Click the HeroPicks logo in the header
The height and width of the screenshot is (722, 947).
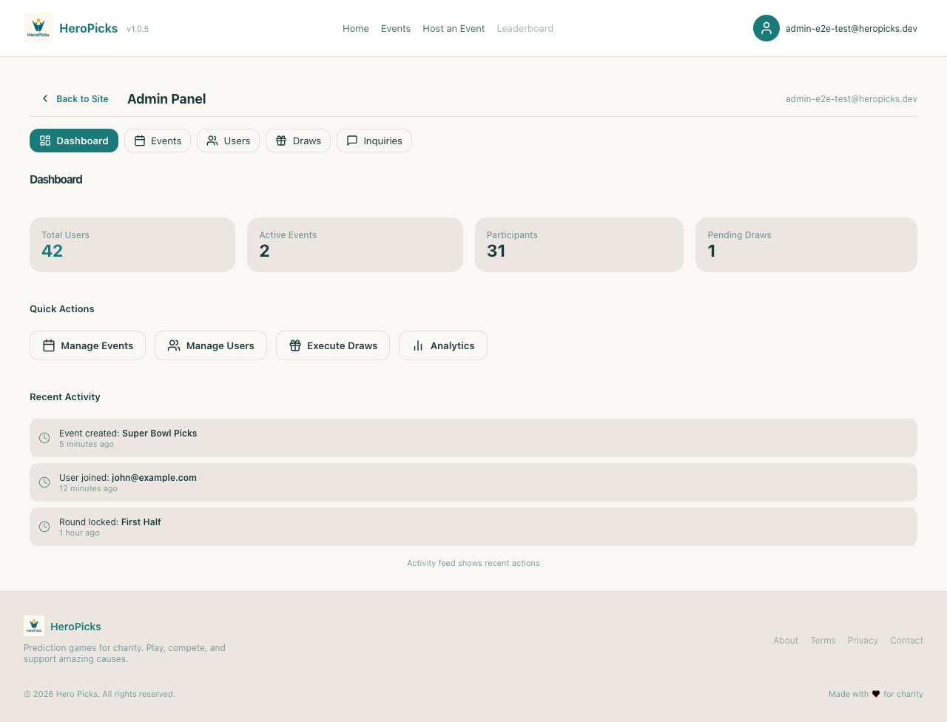point(38,28)
